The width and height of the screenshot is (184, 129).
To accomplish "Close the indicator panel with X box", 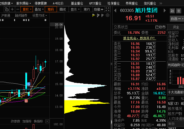I will [x=47, y=121].
